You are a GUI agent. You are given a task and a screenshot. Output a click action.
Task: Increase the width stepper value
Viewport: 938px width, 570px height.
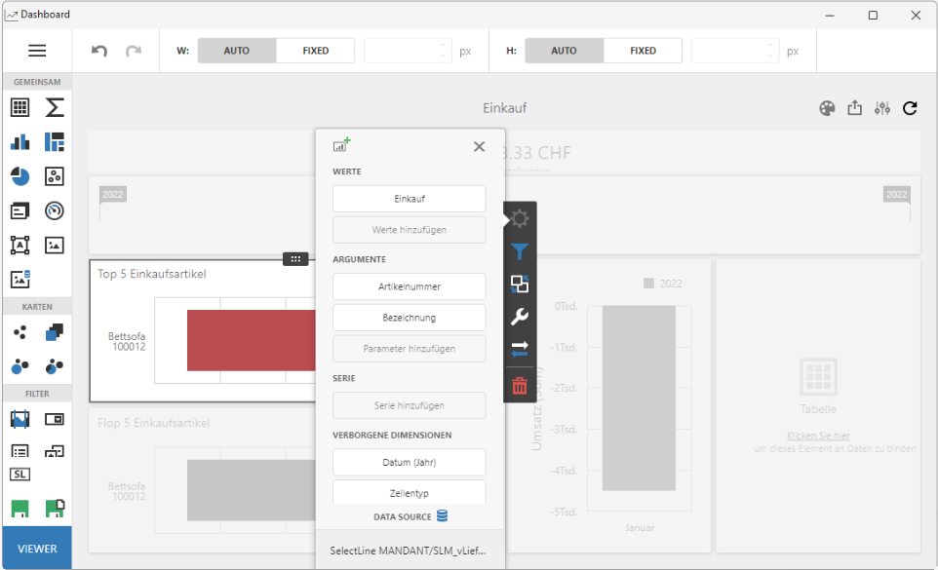point(443,45)
